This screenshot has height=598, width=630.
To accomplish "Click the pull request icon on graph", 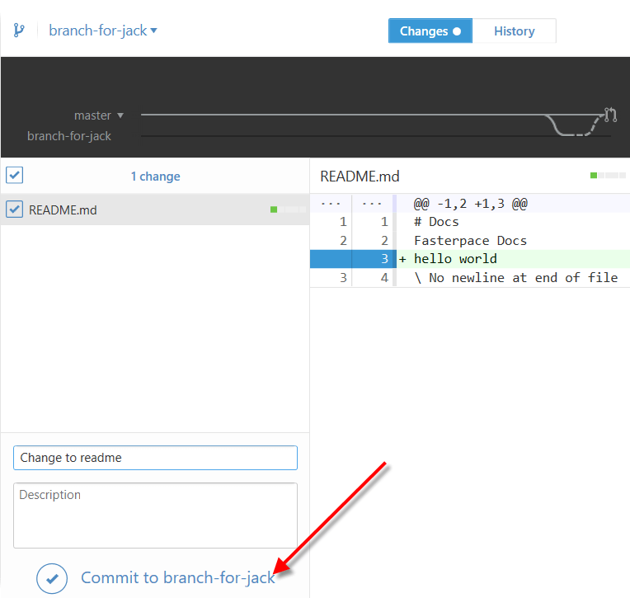I will (x=611, y=115).
